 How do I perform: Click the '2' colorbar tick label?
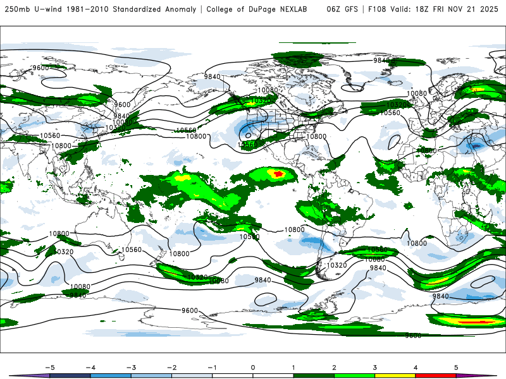pos(334,368)
